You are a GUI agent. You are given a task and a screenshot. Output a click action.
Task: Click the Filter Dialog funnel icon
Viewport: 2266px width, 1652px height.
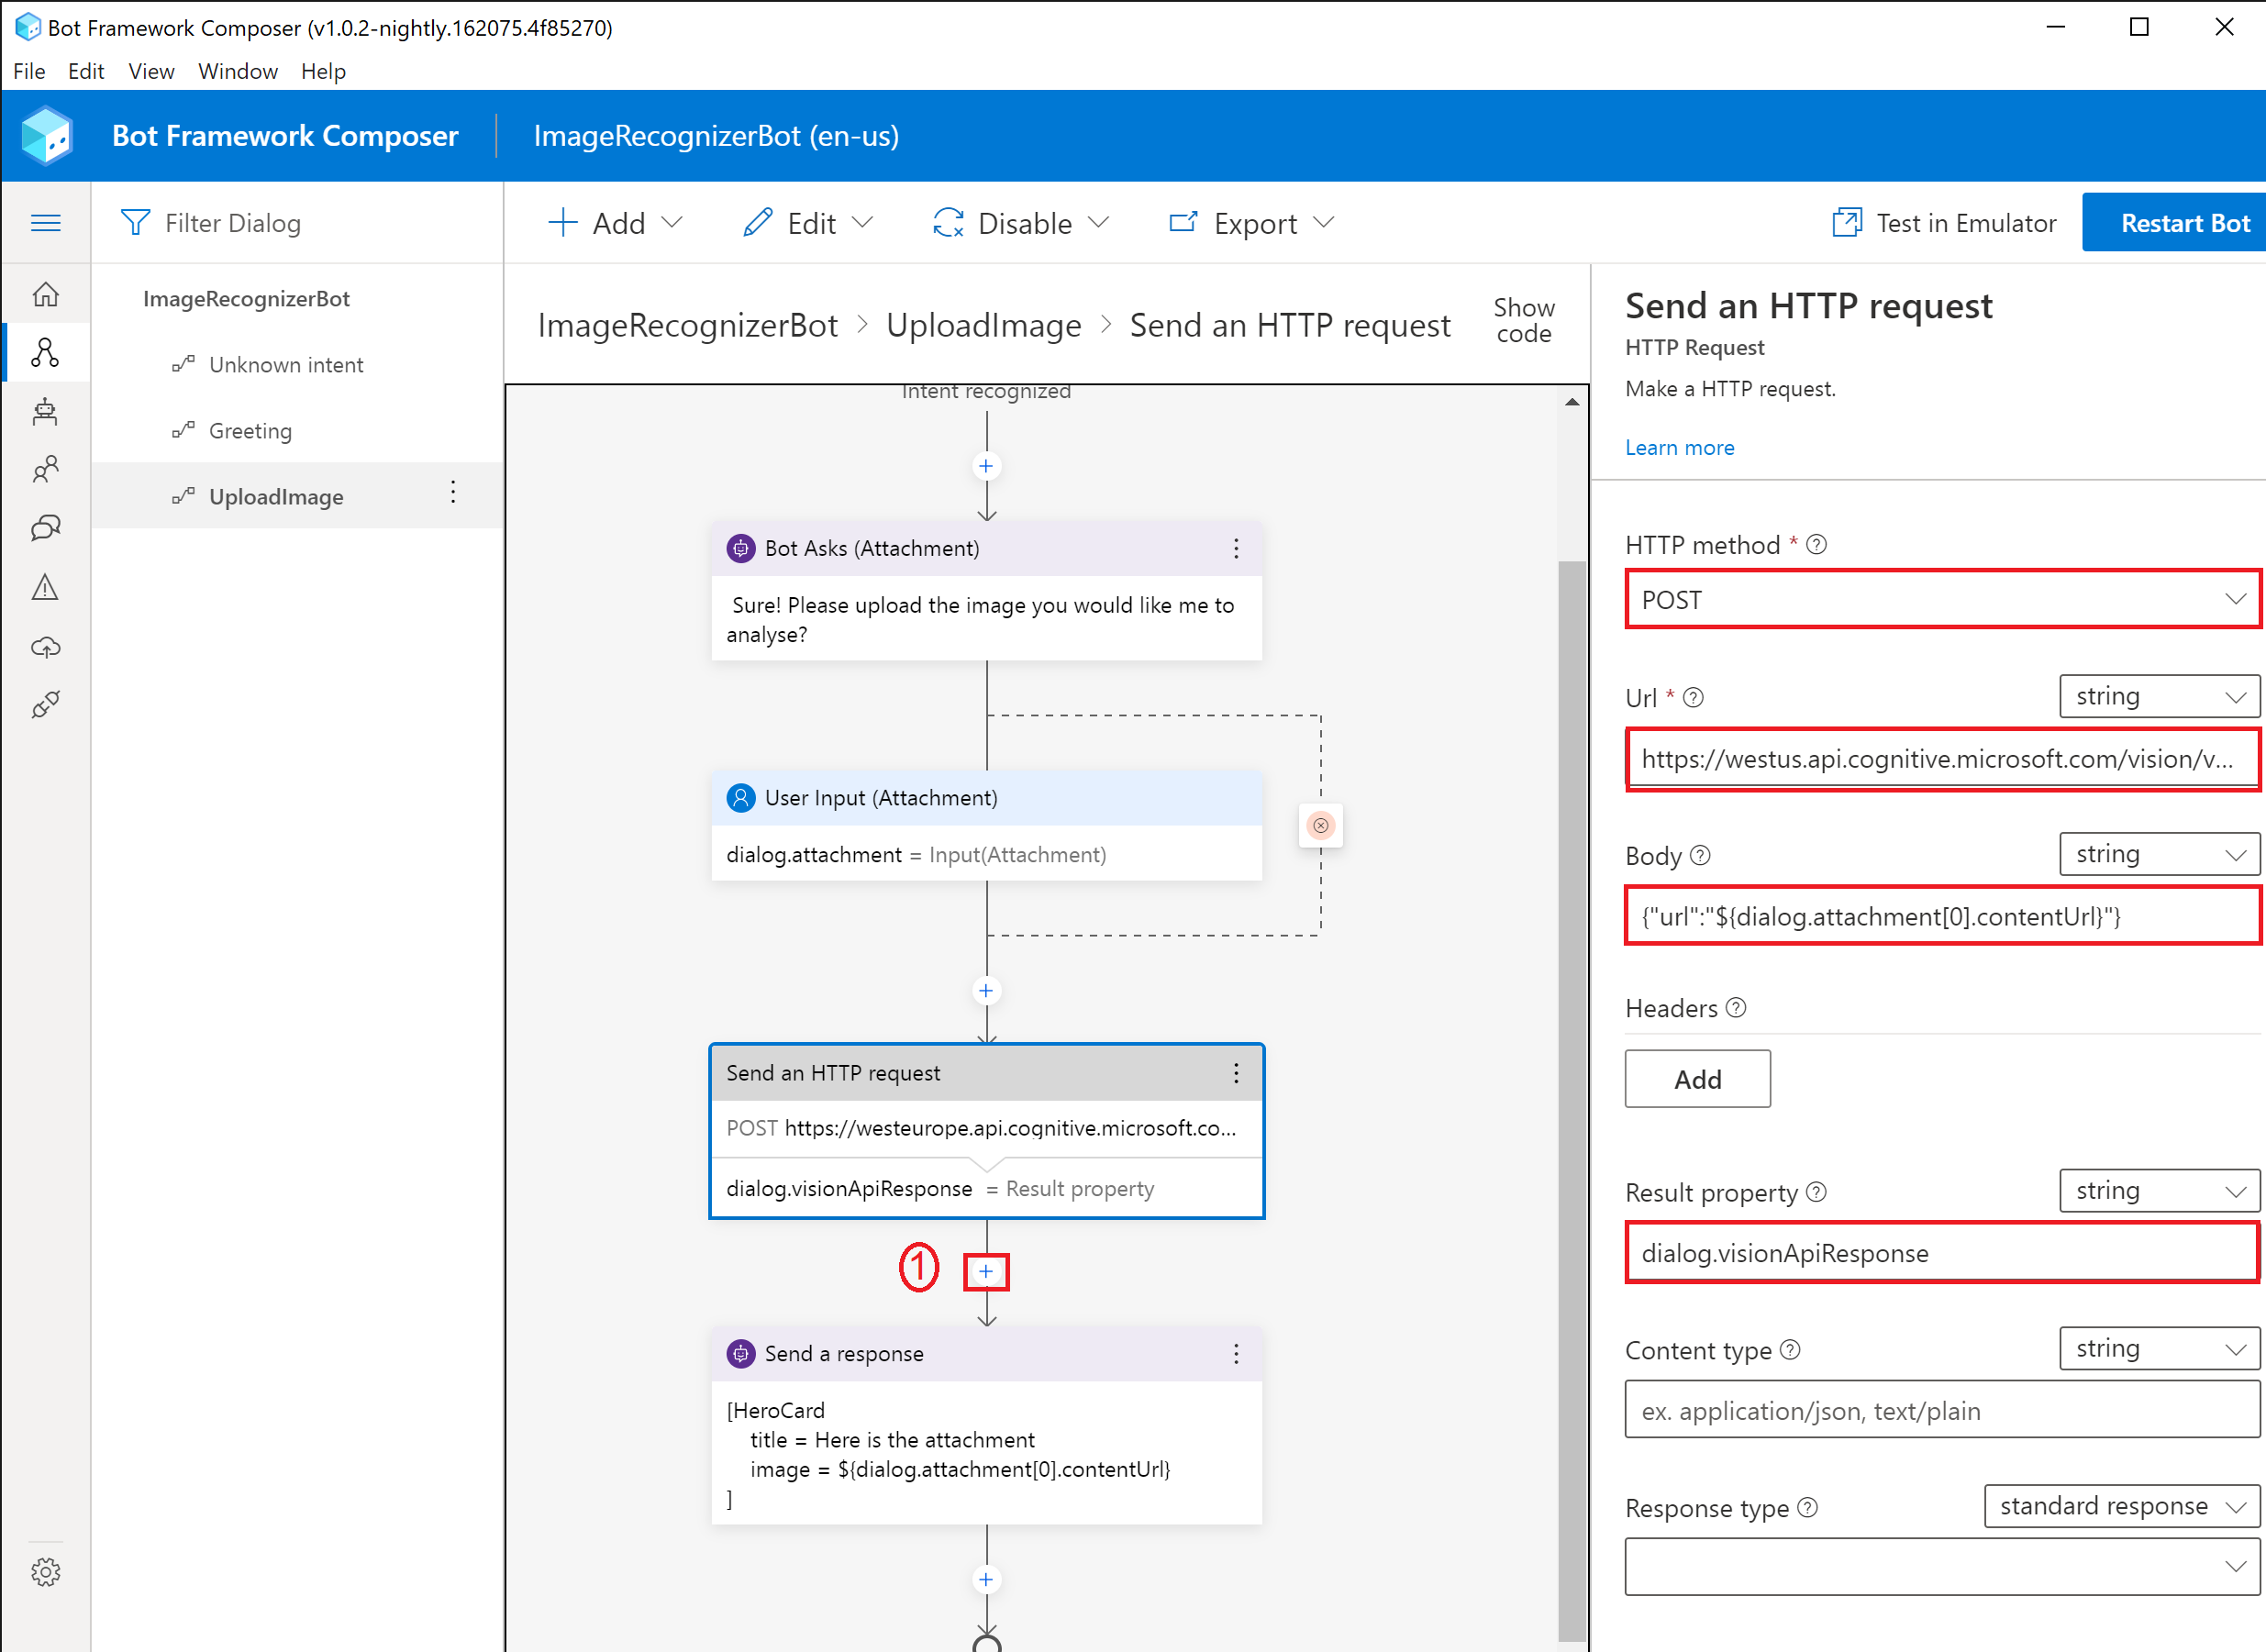(136, 222)
